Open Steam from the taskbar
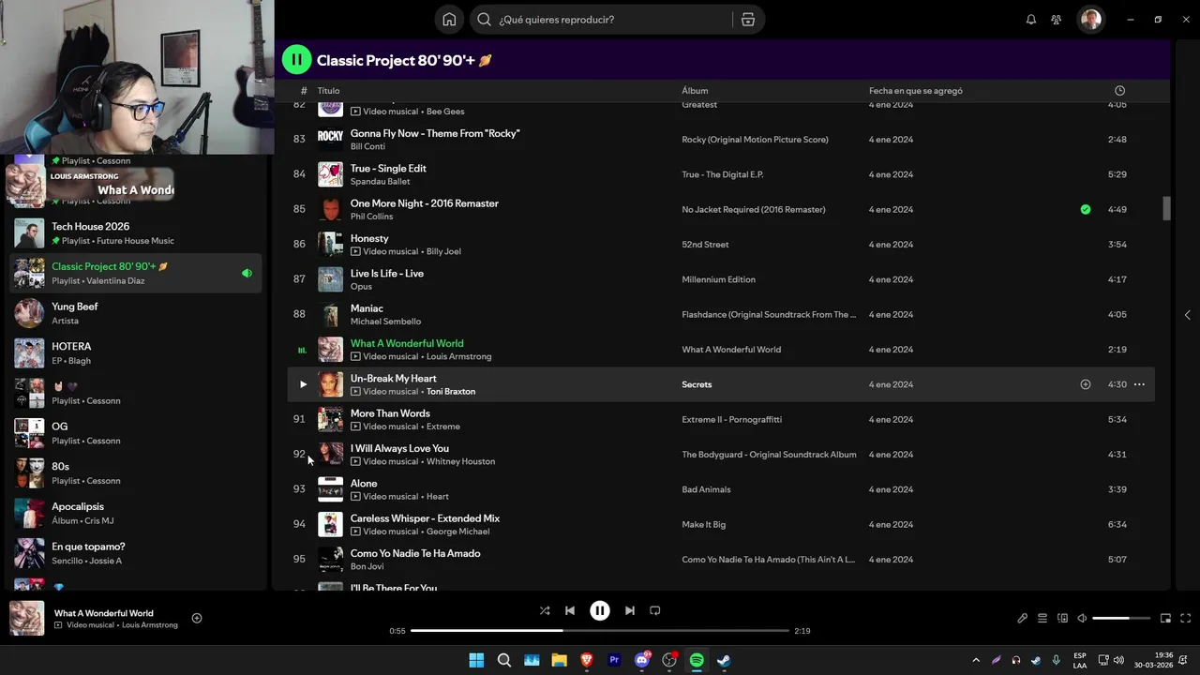The width and height of the screenshot is (1200, 675). click(x=725, y=660)
